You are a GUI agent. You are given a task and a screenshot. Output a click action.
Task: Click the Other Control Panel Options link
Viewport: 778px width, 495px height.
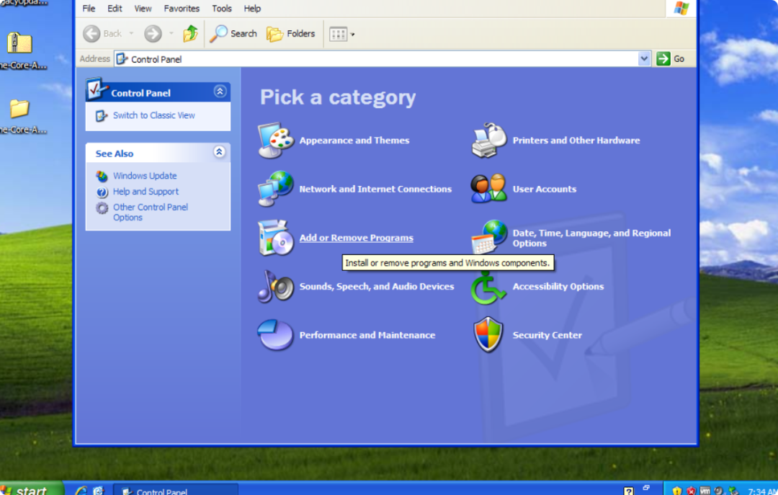point(151,213)
